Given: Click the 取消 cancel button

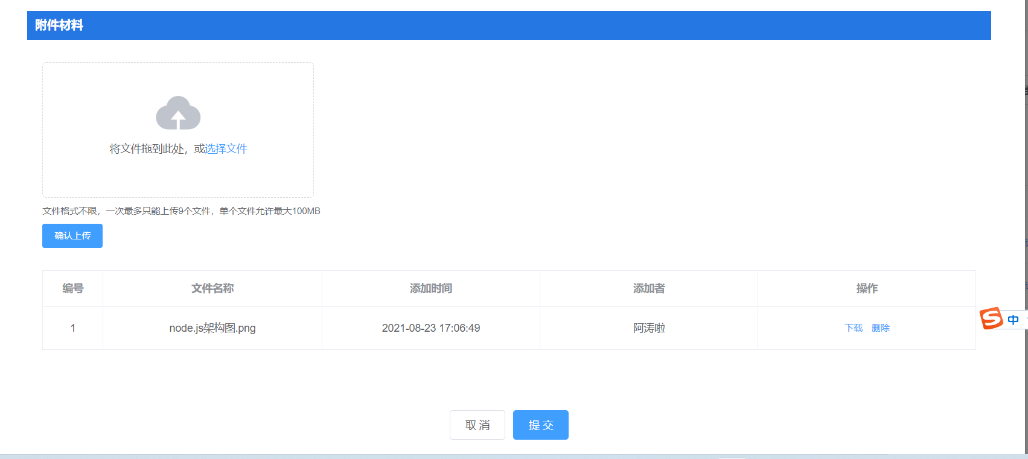Looking at the screenshot, I should [477, 425].
